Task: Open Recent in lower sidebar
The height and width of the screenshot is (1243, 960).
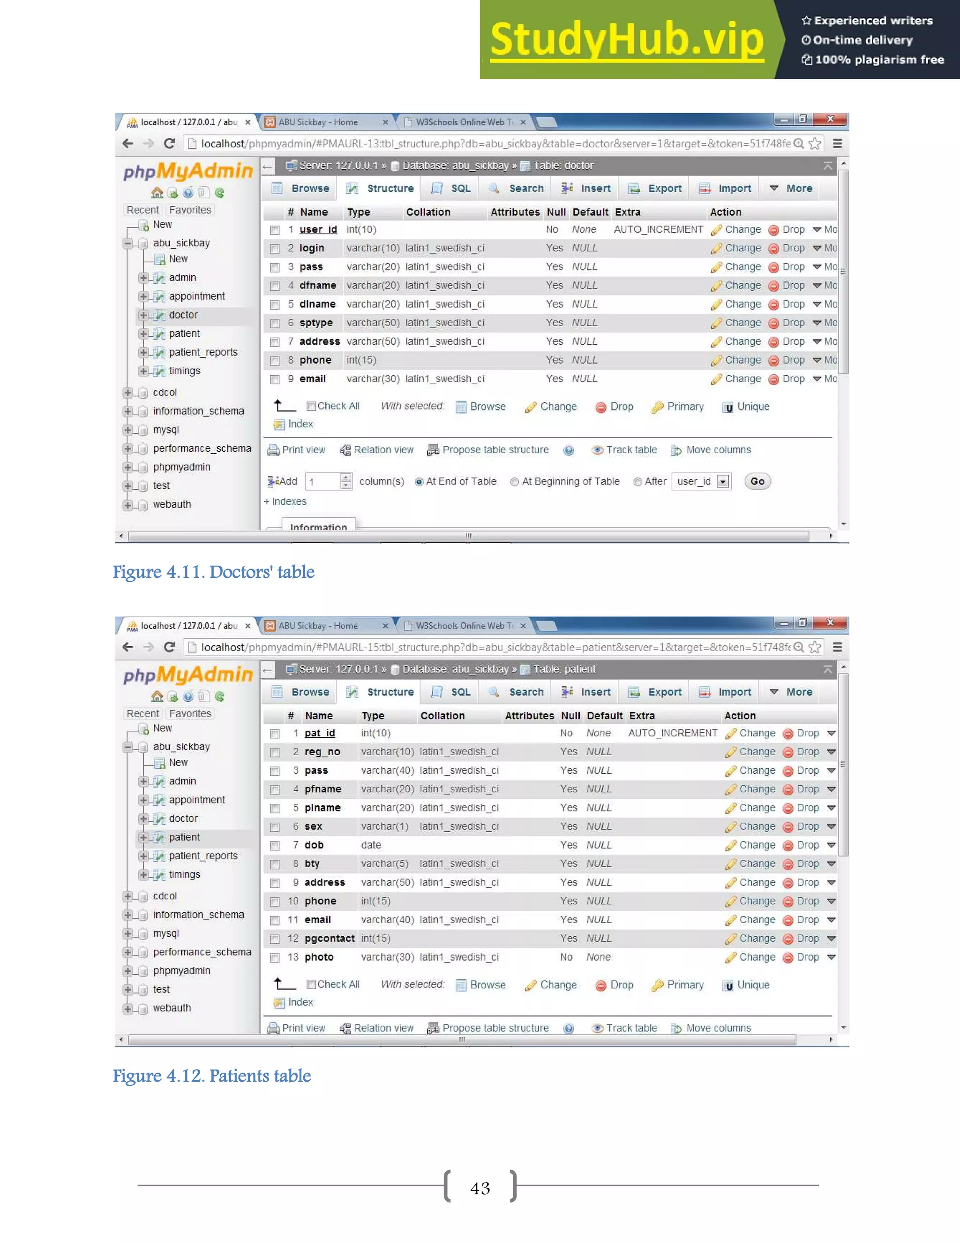Action: [x=143, y=714]
